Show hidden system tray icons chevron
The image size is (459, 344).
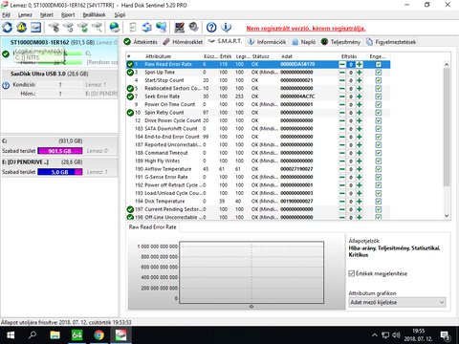tap(375, 335)
